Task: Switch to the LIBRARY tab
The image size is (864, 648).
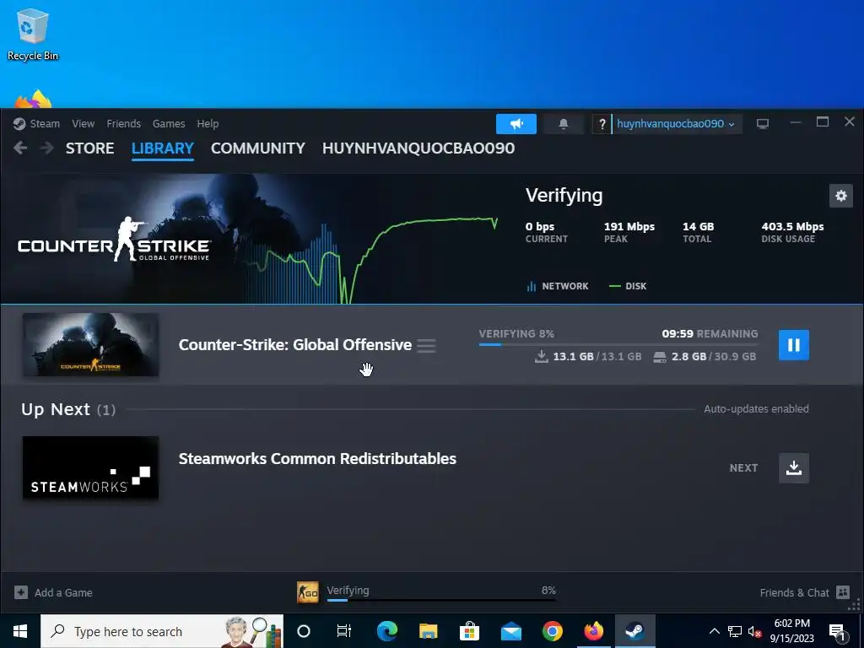Action: (x=163, y=148)
